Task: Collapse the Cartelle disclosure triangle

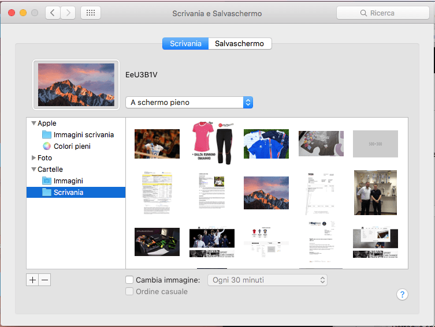Action: [34, 170]
